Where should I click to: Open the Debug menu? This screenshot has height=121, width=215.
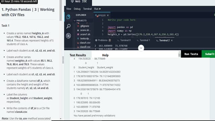(x=77, y=9)
